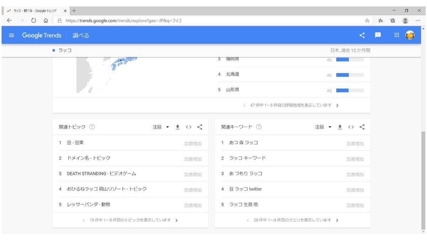Viewport: 427px width, 240px height.
Task: Click the ラッコ search term label
Action: [x=65, y=50]
